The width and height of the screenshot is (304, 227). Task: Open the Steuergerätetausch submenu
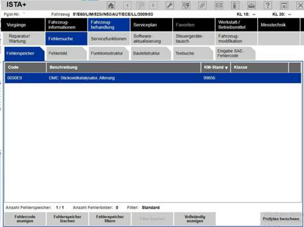coord(194,38)
